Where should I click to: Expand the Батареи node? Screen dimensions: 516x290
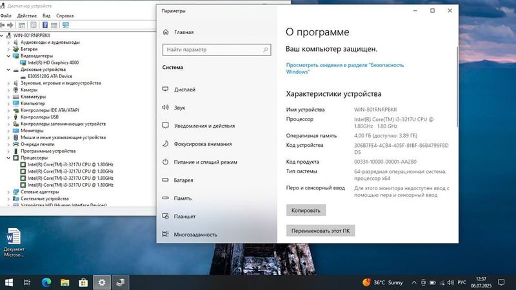pyautogui.click(x=8, y=49)
